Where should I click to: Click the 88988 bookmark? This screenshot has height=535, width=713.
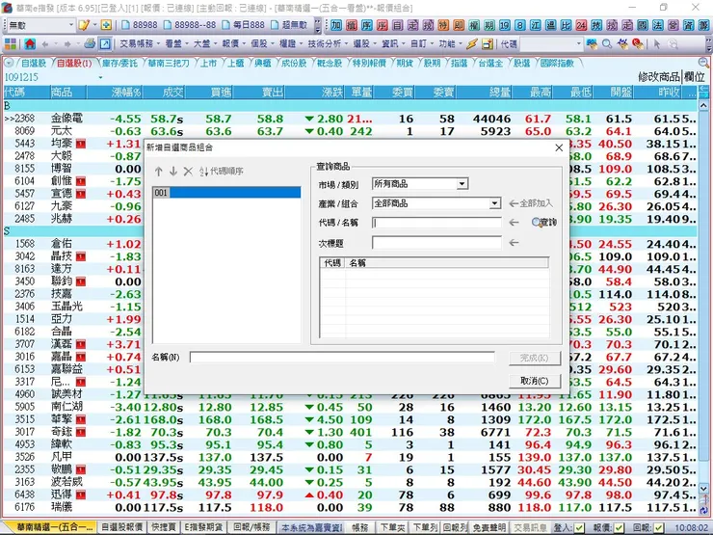(x=140, y=24)
